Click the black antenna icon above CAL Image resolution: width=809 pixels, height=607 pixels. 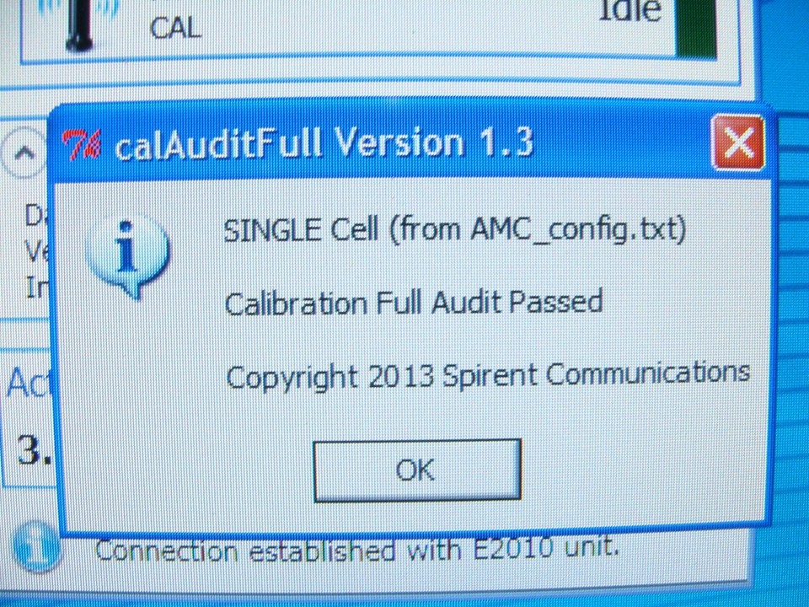coord(80,24)
